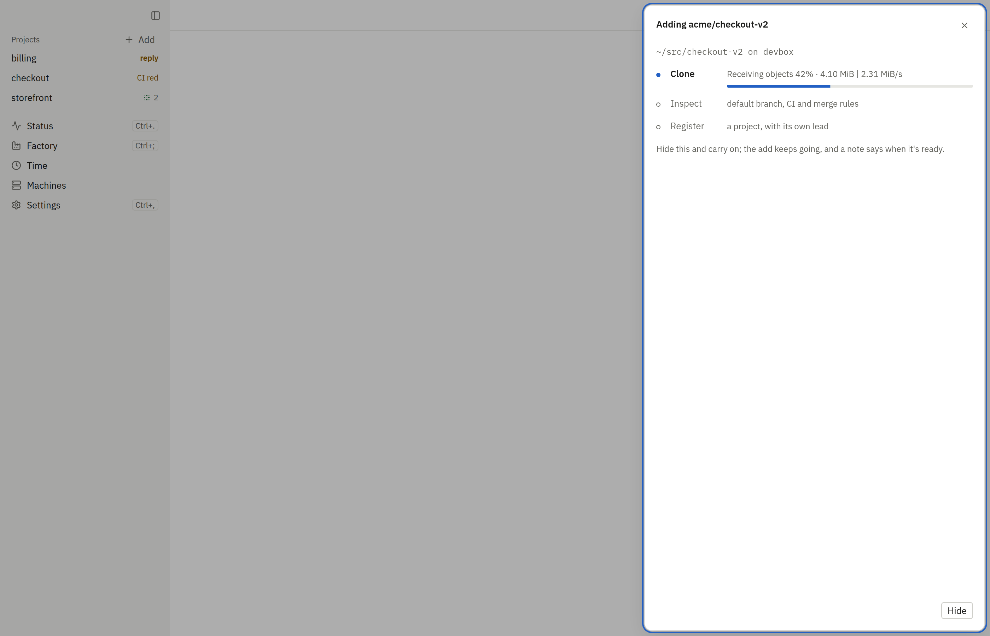Image resolution: width=990 pixels, height=636 pixels.
Task: Open the Time page
Action: (x=85, y=166)
